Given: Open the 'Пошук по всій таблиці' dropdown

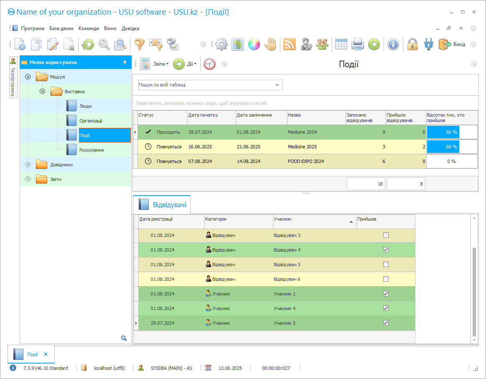Looking at the screenshot, I should click(x=277, y=85).
